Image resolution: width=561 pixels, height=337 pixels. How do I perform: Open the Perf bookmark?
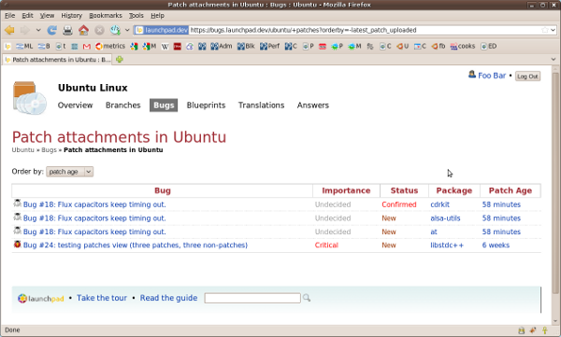(x=270, y=46)
